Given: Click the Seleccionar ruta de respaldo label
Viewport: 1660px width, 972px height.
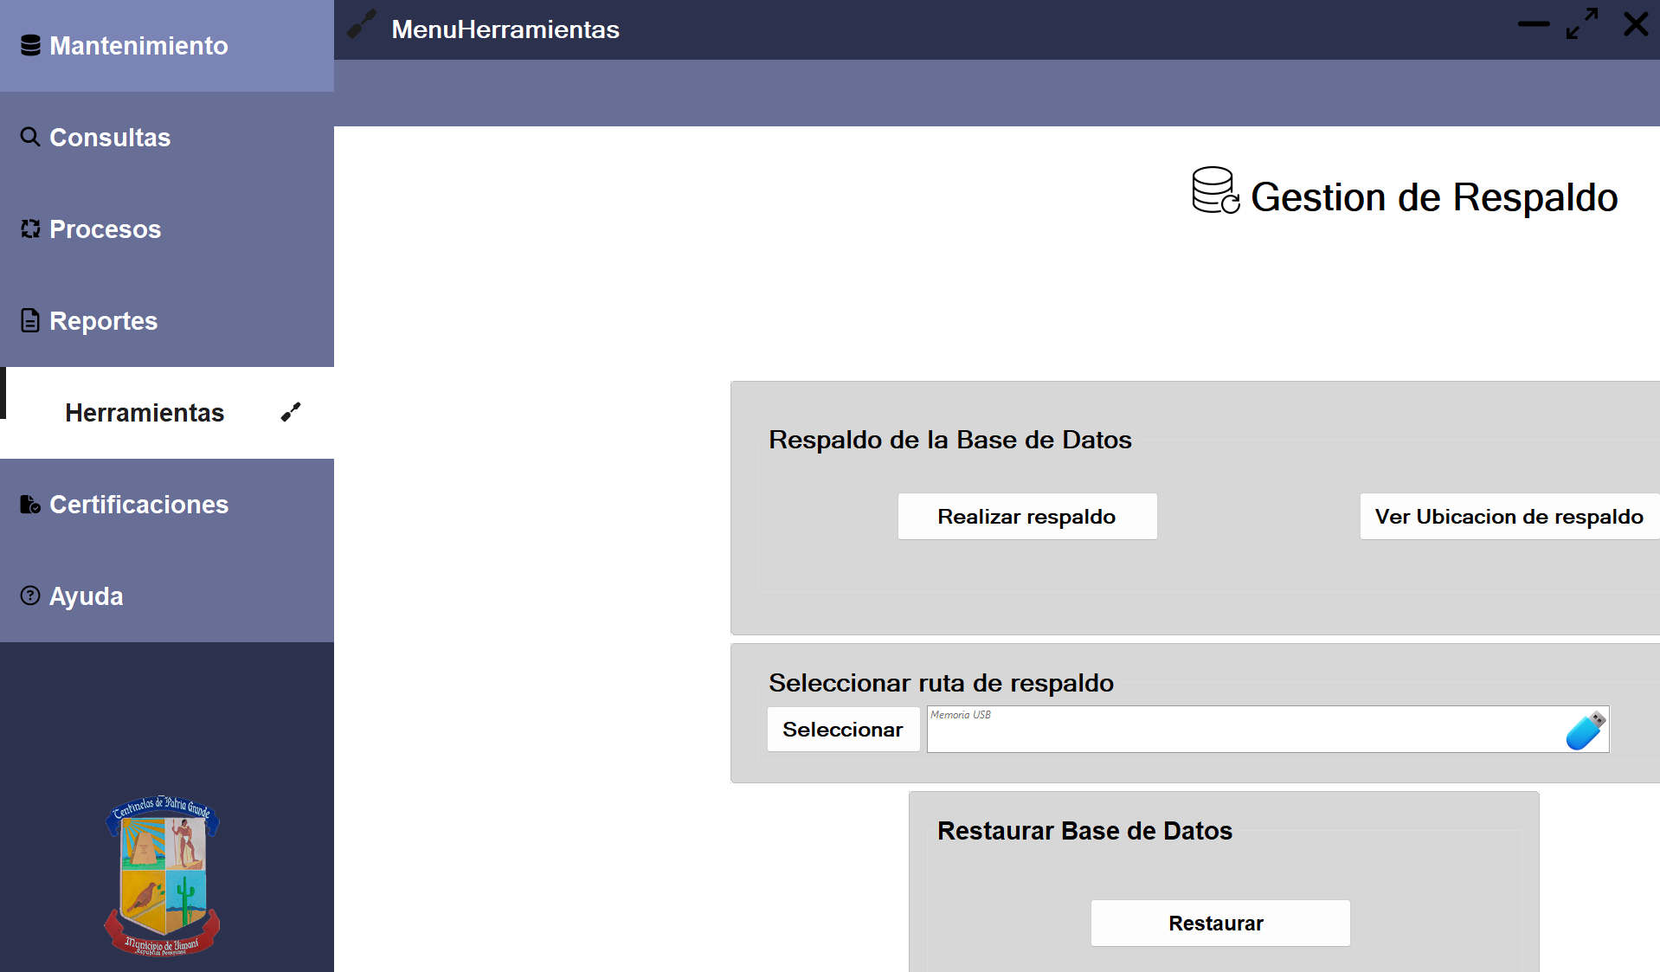Looking at the screenshot, I should point(942,683).
